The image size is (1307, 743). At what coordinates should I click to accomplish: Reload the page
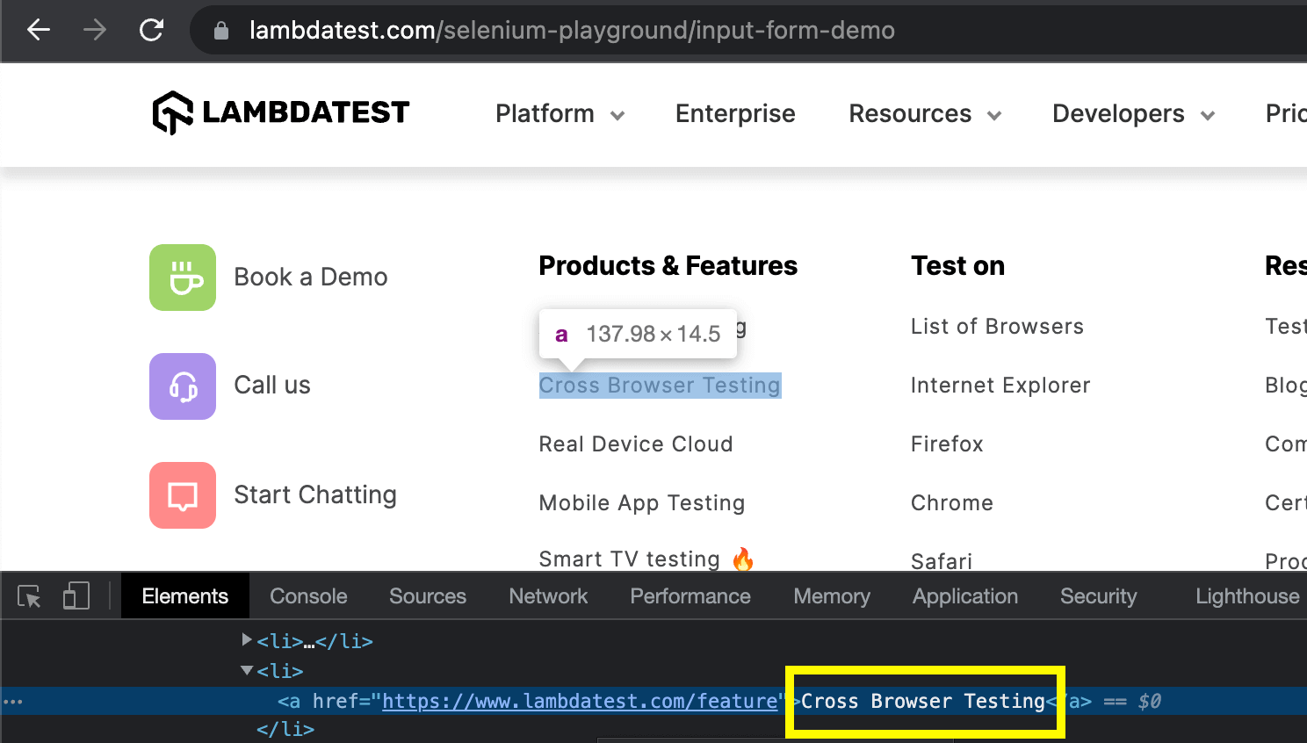pyautogui.click(x=150, y=29)
